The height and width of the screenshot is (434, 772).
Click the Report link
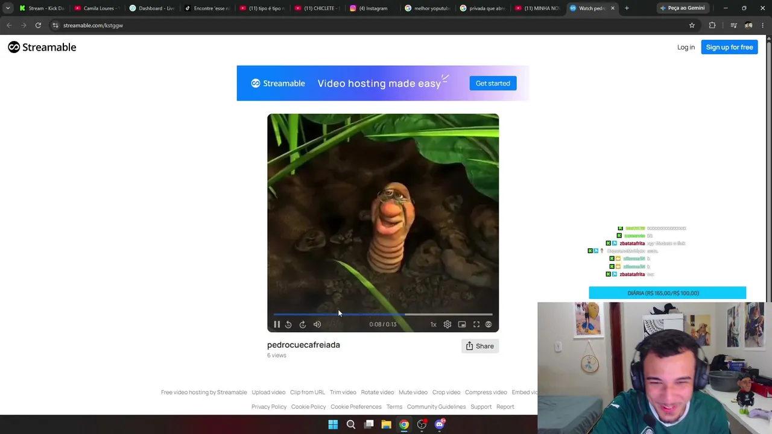point(505,407)
